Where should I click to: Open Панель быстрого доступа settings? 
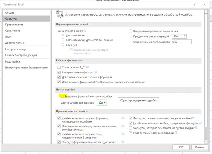(x=26, y=55)
